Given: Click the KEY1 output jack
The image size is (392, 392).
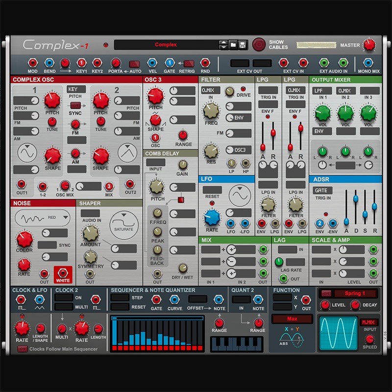Looking at the screenshot, I should [x=81, y=63].
